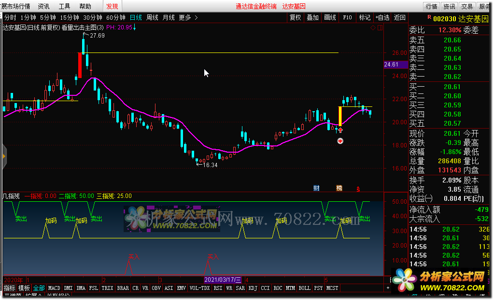Open the 帮助 menu

coord(85,6)
